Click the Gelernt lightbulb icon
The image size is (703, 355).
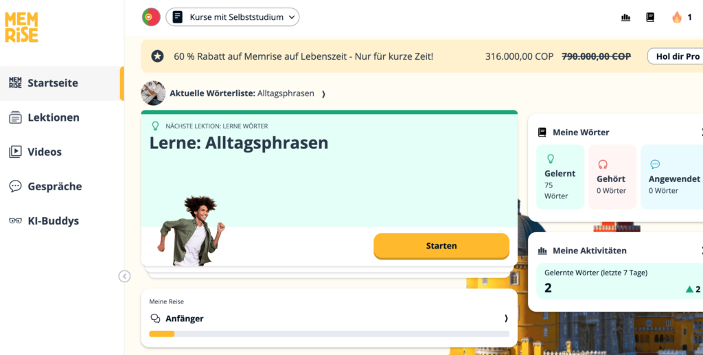tap(551, 159)
